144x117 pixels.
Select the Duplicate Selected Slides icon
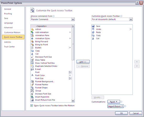32,66
